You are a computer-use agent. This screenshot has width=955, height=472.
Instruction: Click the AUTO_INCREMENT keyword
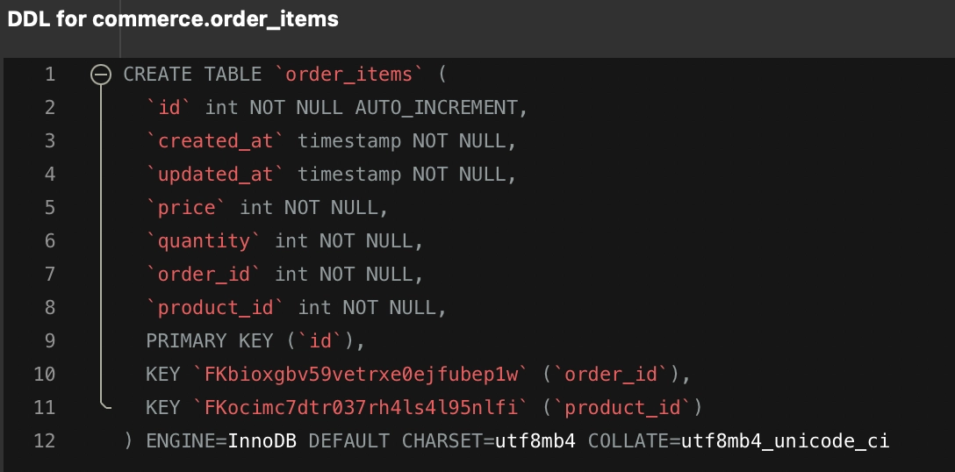(436, 108)
